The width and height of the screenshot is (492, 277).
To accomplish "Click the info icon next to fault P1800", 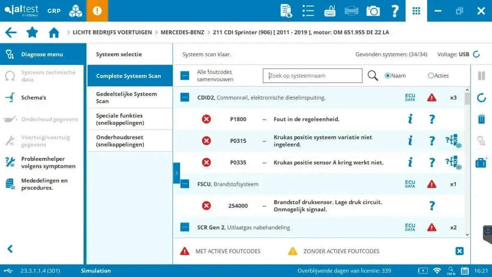I will (x=410, y=119).
